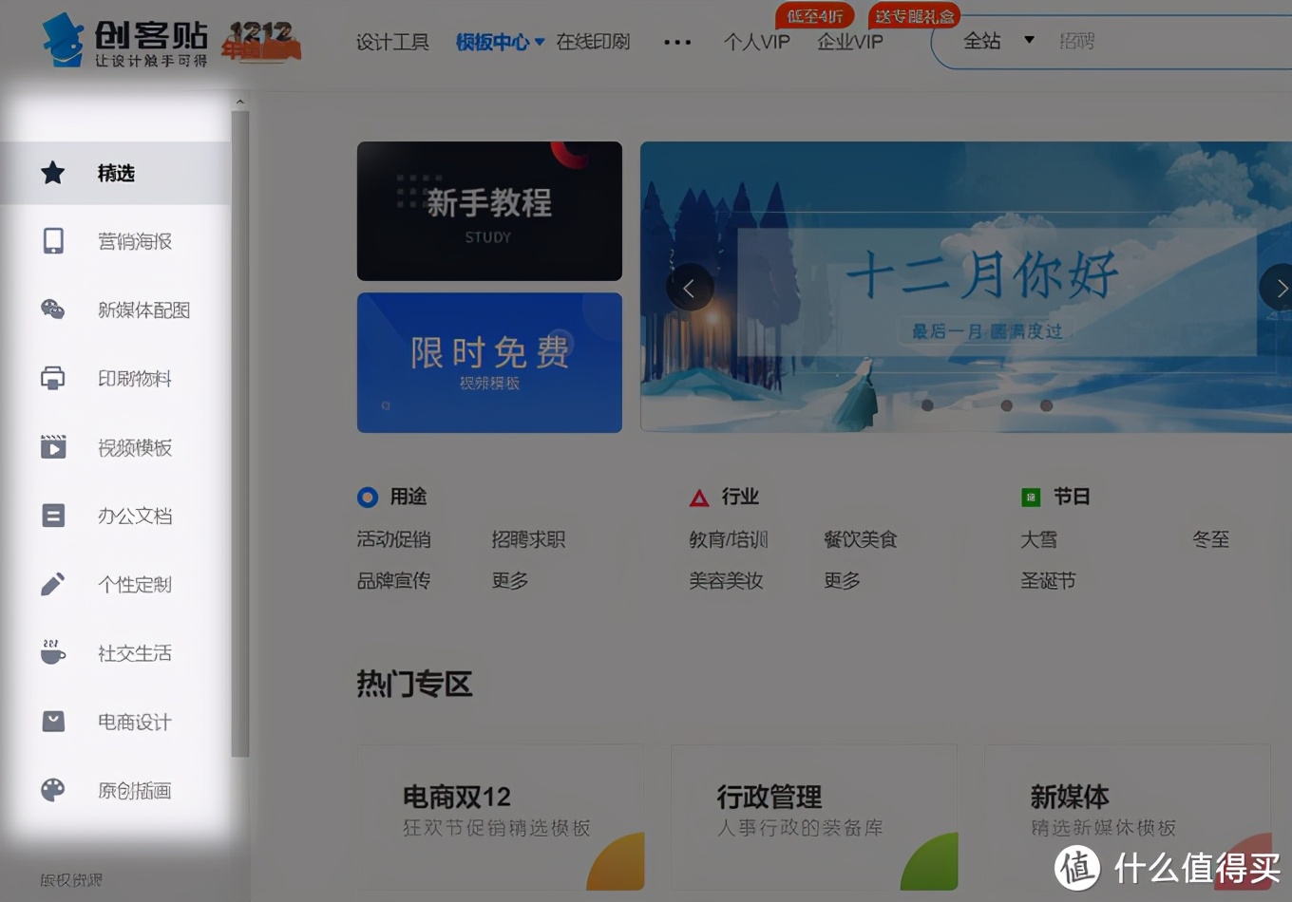Screen dimensions: 1292x902
Task: Click the red 行业 triangle icon
Action: pos(699,498)
